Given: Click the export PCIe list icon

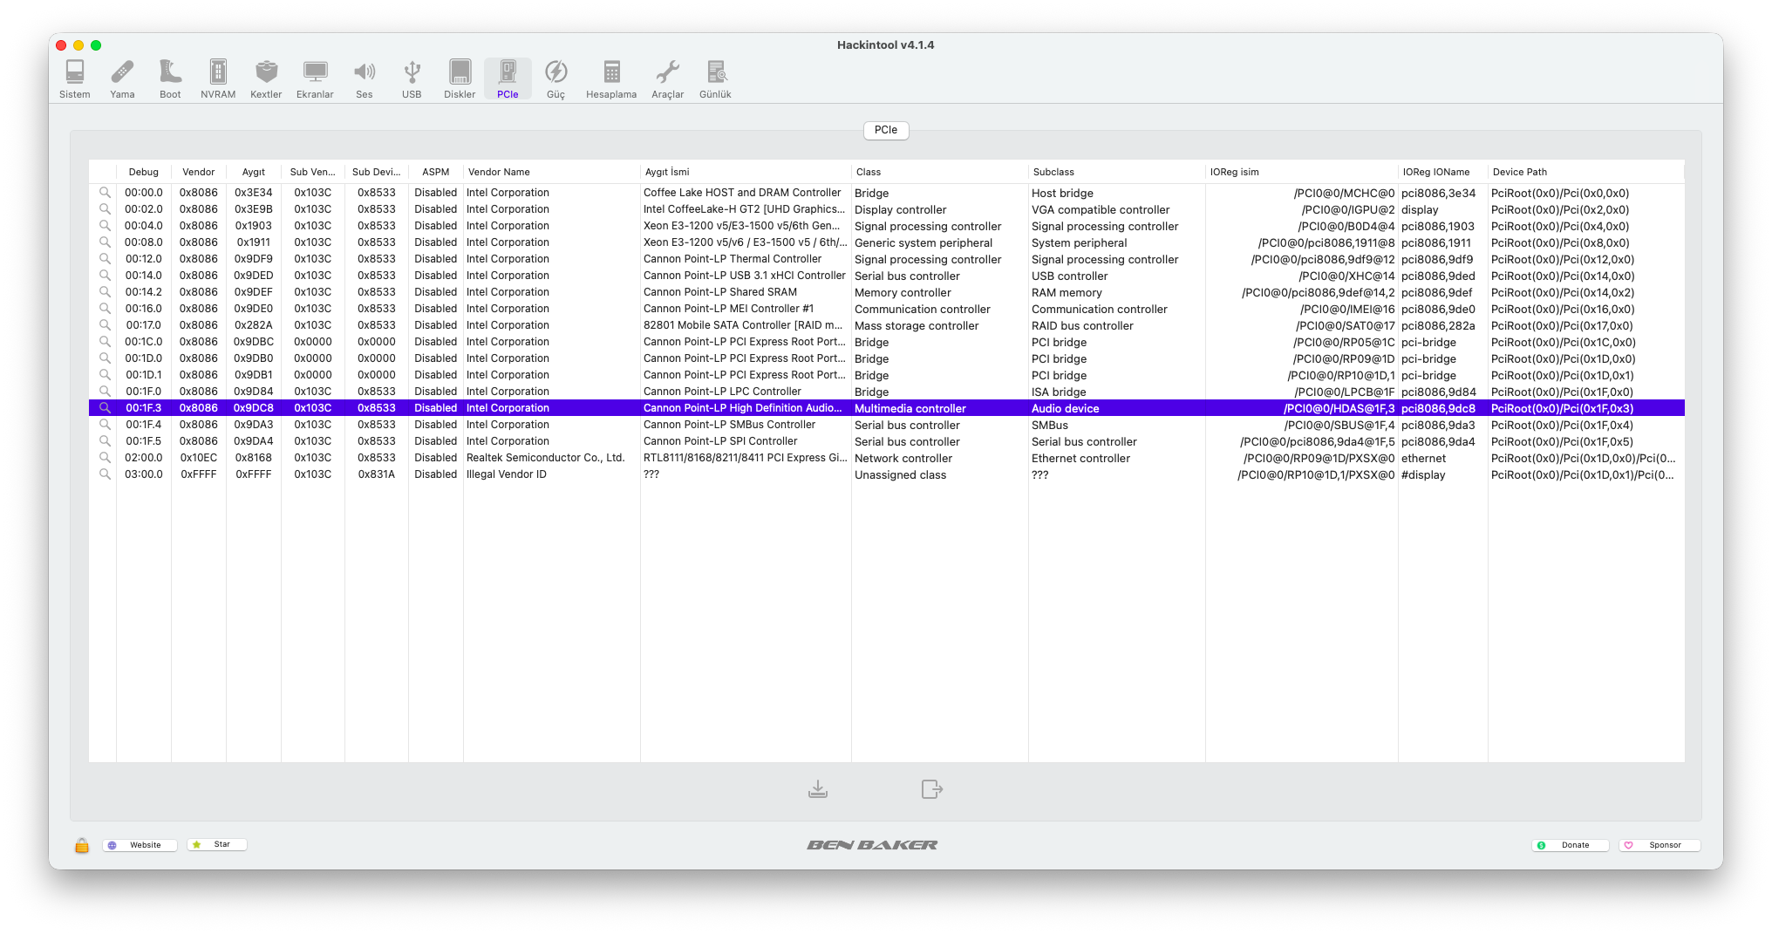Looking at the screenshot, I should click(931, 789).
